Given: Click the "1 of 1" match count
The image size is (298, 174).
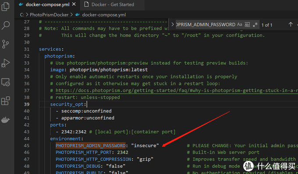Looking at the screenshot, I should (267, 25).
